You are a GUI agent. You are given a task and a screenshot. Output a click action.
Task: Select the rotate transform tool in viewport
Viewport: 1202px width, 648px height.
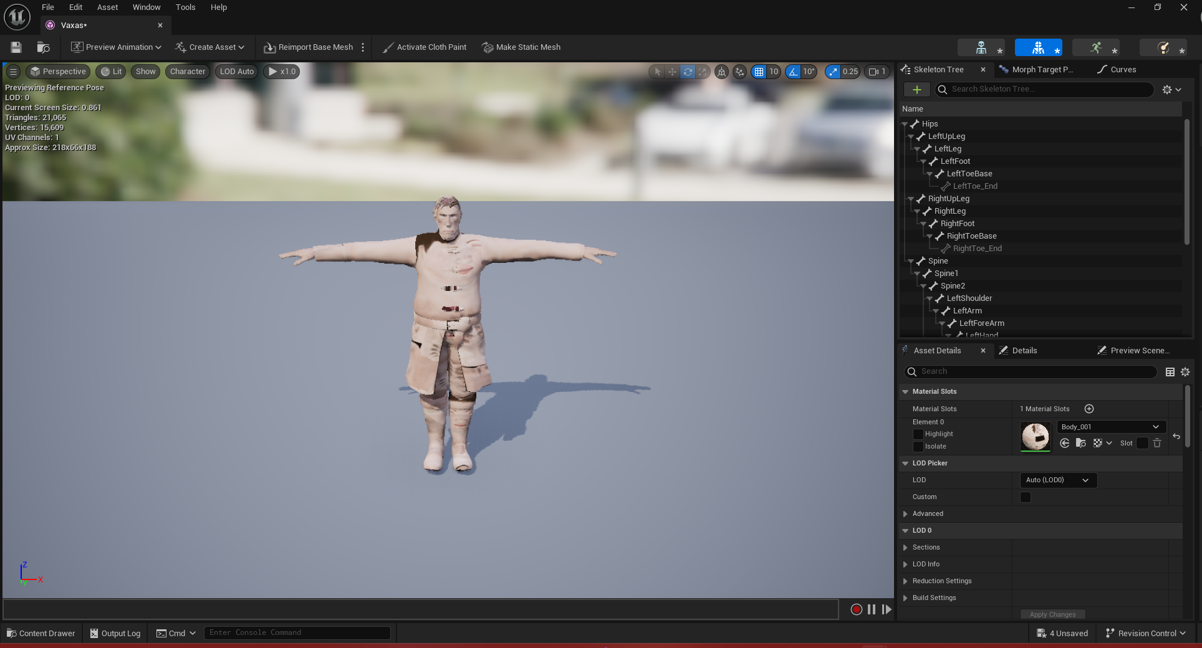[688, 72]
